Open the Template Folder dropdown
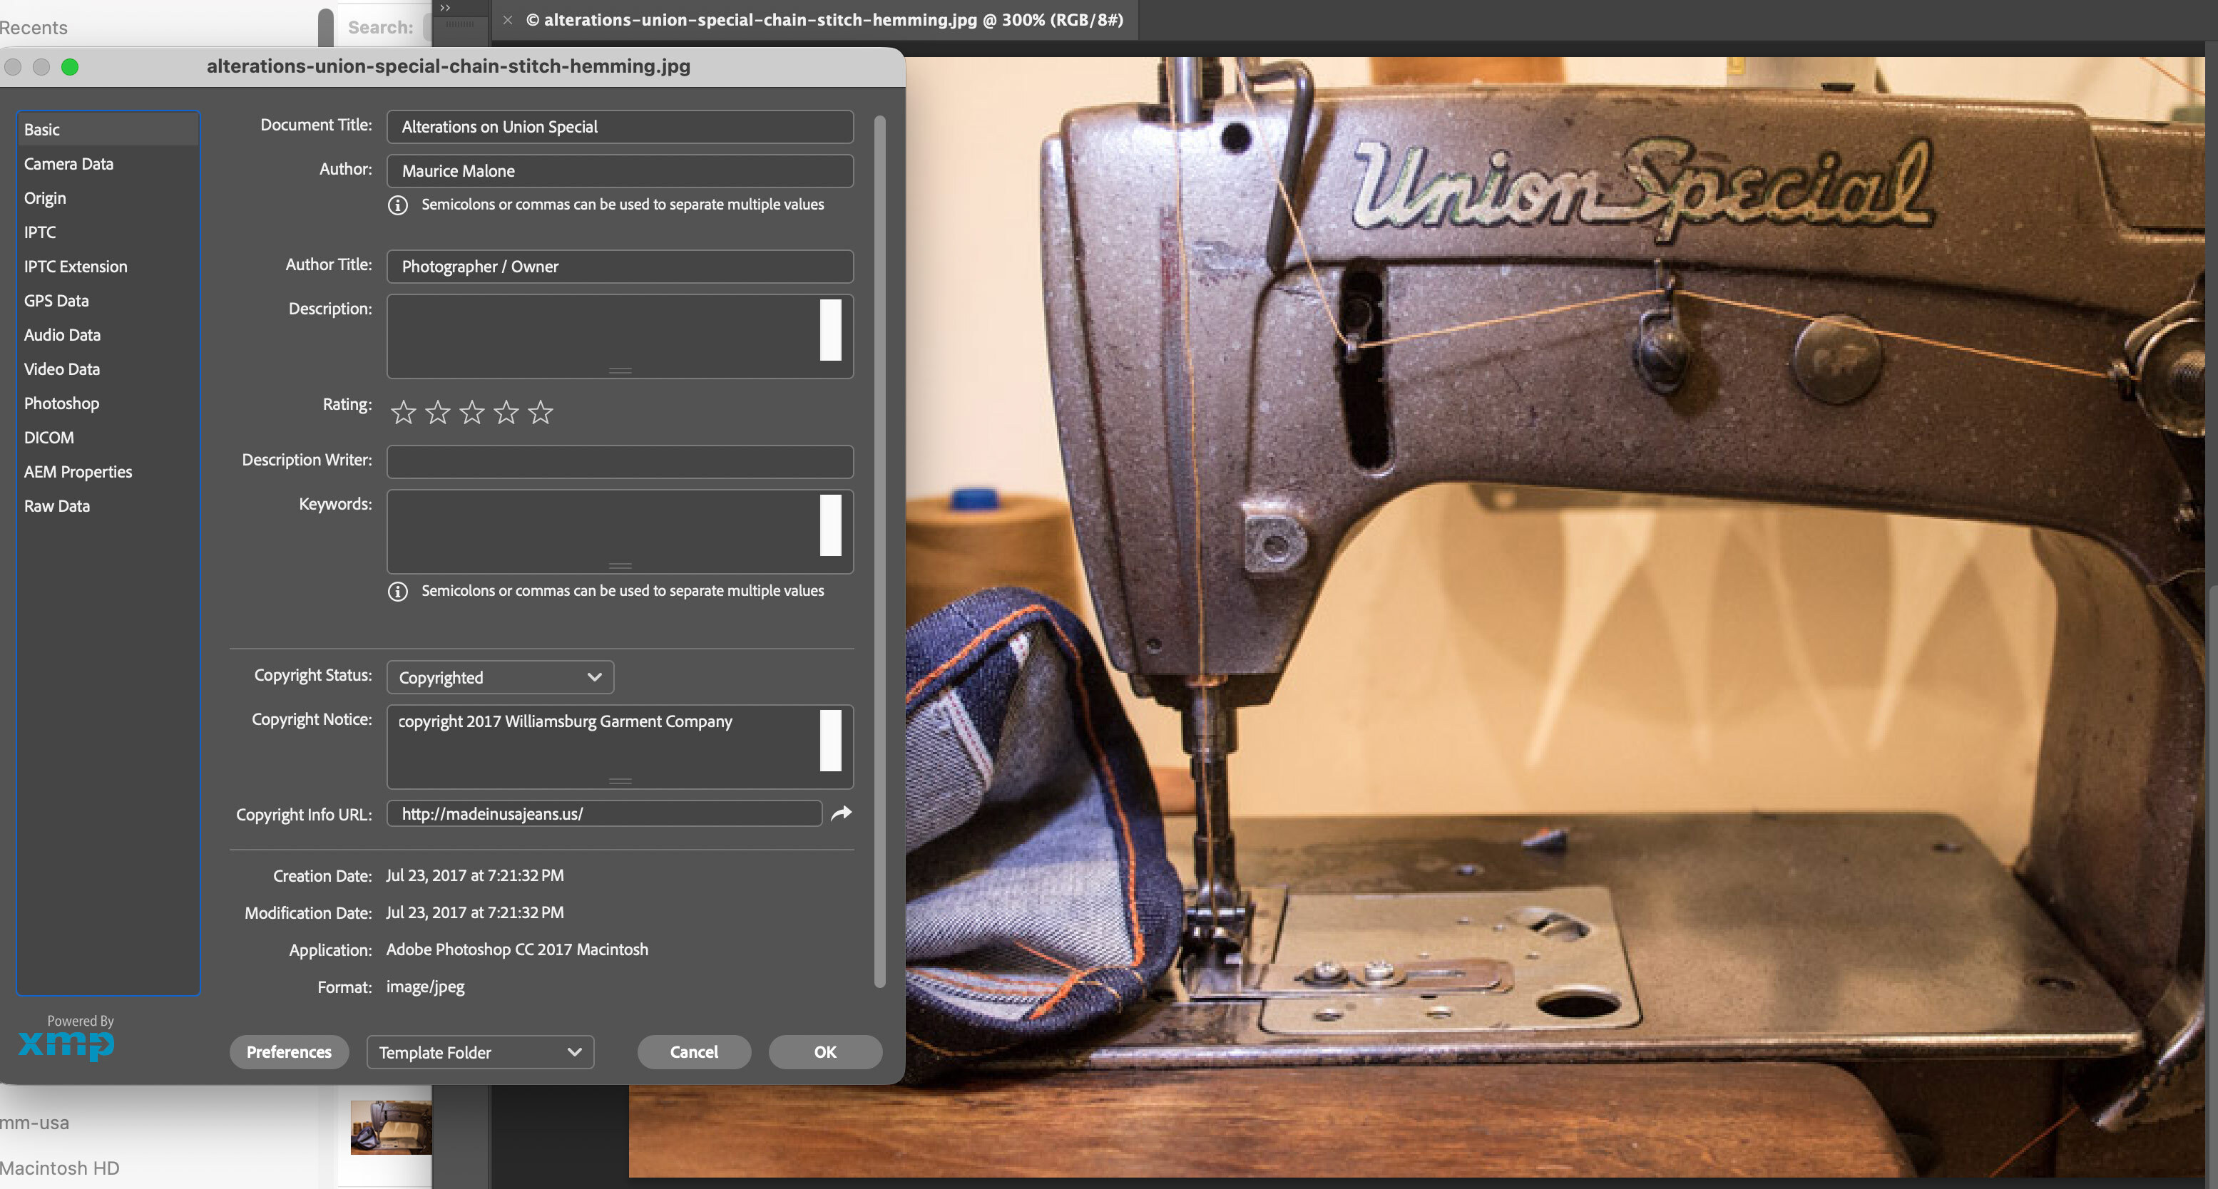 coord(479,1051)
